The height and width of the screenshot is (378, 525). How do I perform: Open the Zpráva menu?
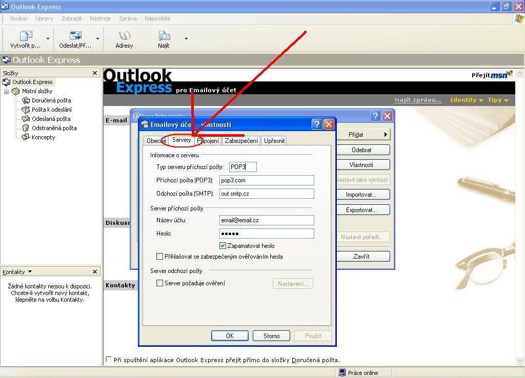(128, 18)
